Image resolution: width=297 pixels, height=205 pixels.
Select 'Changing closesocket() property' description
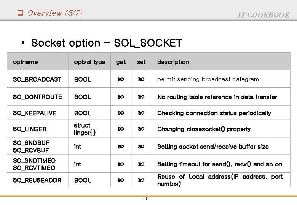(x=204, y=129)
